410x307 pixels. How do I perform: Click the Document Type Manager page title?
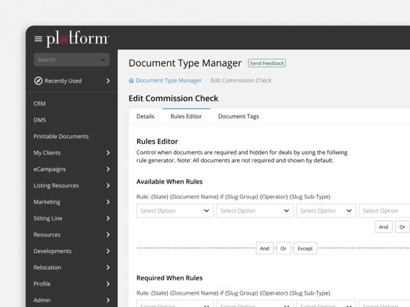pos(185,63)
